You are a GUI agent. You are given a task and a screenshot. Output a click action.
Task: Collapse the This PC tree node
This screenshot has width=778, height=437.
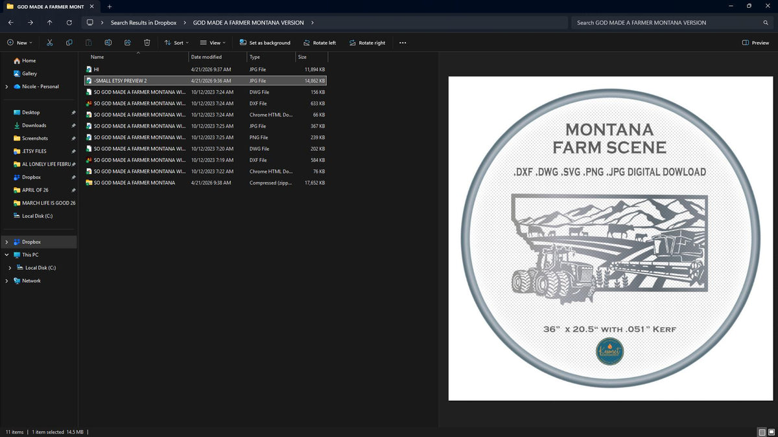6,255
